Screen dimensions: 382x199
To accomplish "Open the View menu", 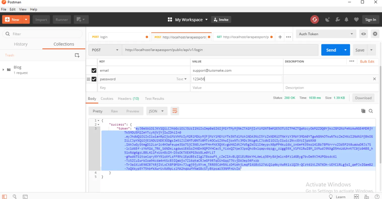I will 23,9.
